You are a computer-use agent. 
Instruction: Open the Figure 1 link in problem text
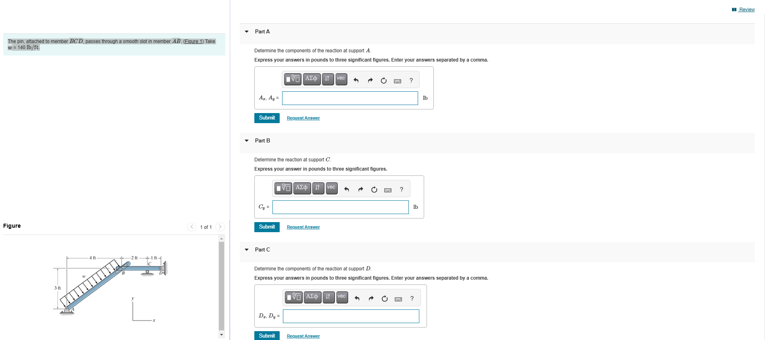[194, 41]
